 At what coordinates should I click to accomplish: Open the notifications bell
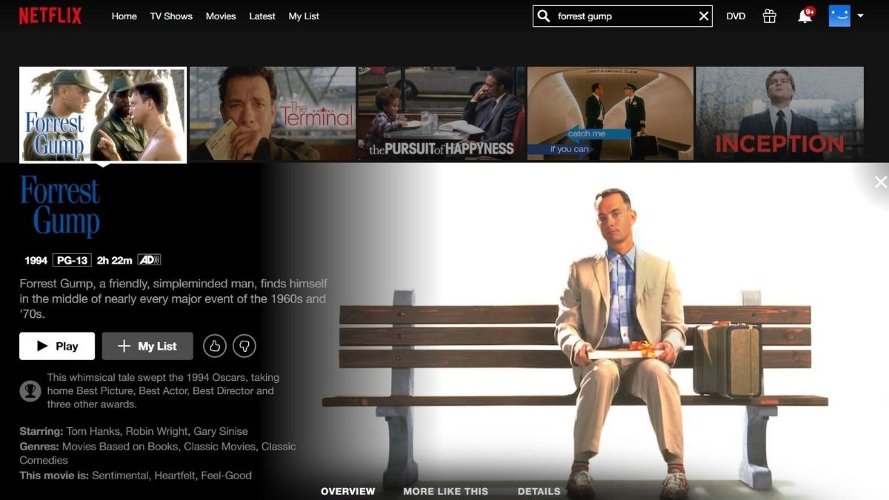(x=805, y=16)
